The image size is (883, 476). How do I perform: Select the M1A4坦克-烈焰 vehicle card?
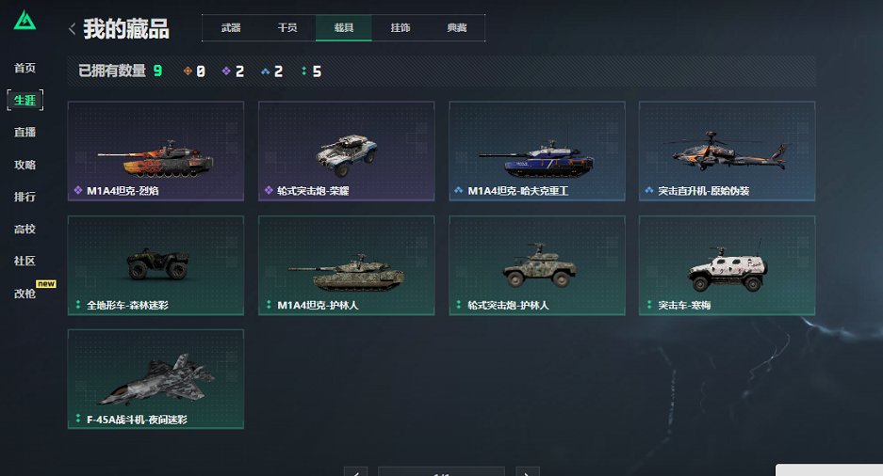(x=156, y=151)
